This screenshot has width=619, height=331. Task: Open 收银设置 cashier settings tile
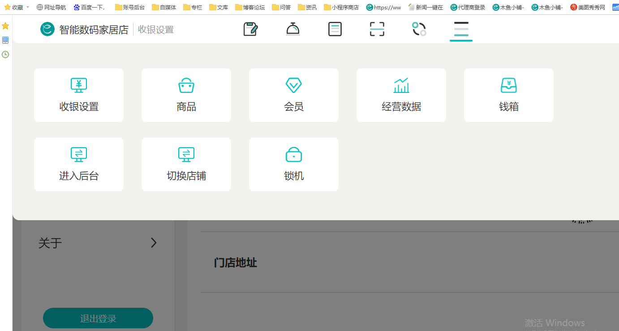coord(79,95)
